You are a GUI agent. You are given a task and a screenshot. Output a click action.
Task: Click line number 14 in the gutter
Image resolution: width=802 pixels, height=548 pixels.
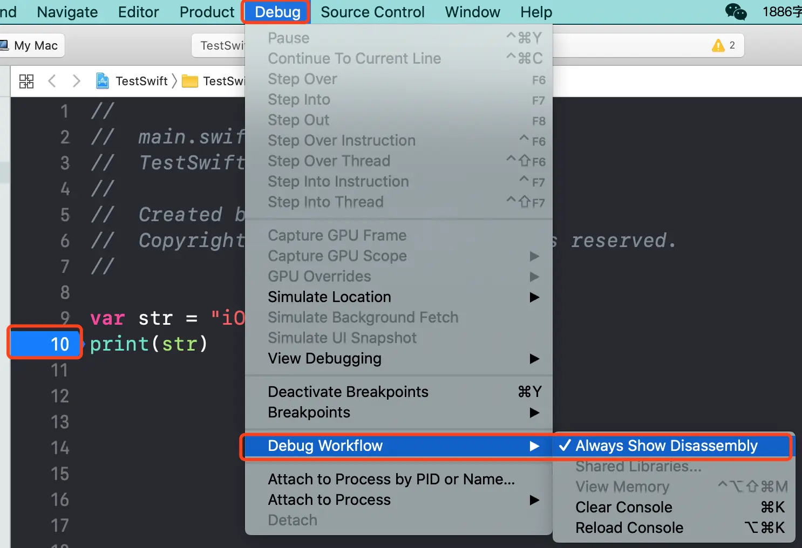coord(59,448)
